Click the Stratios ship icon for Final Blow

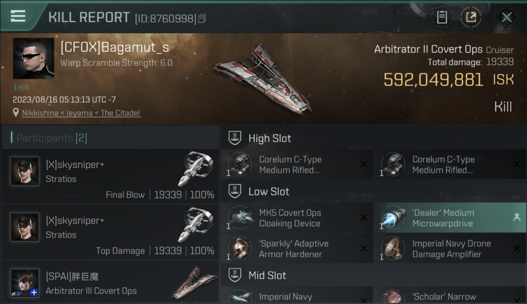(195, 169)
